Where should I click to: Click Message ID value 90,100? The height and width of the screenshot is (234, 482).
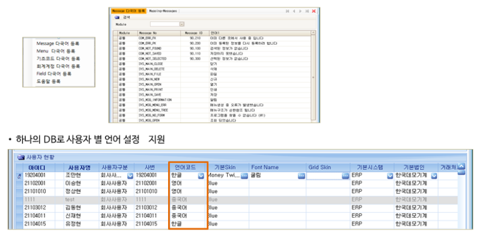coord(195,49)
